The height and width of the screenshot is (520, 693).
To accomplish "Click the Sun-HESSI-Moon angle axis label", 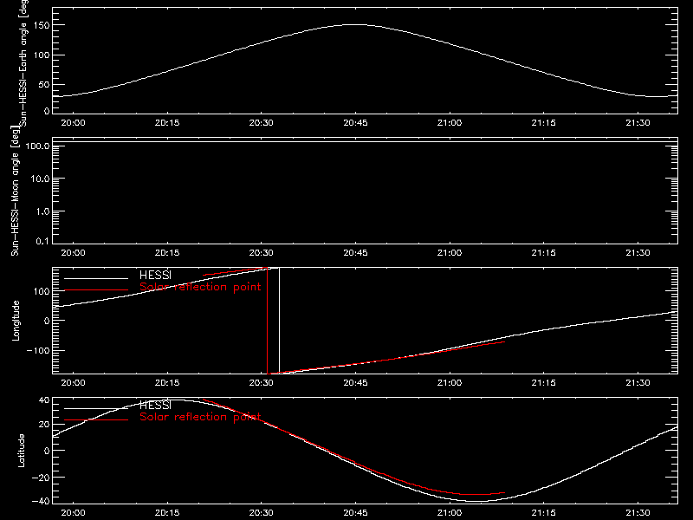I will (15, 191).
